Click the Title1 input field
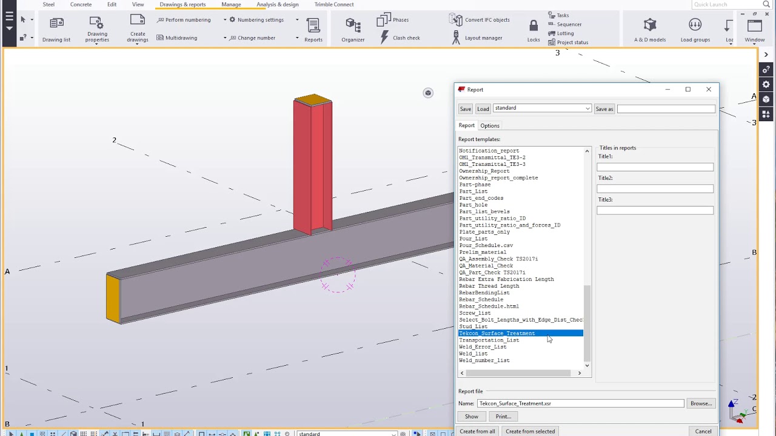The width and height of the screenshot is (776, 436). [655, 167]
